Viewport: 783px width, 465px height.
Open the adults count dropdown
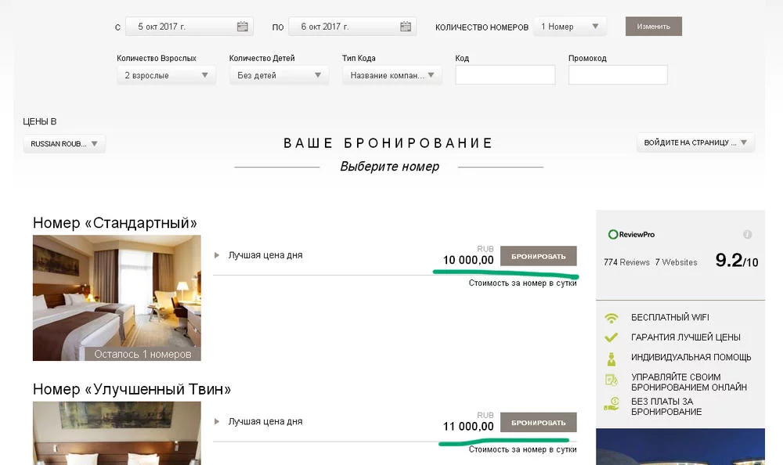(166, 75)
